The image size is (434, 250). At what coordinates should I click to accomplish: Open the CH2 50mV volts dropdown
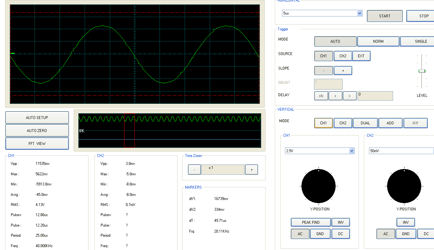pyautogui.click(x=401, y=151)
